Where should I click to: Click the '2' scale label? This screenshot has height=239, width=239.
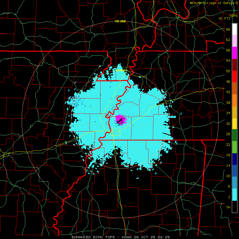click(x=229, y=197)
